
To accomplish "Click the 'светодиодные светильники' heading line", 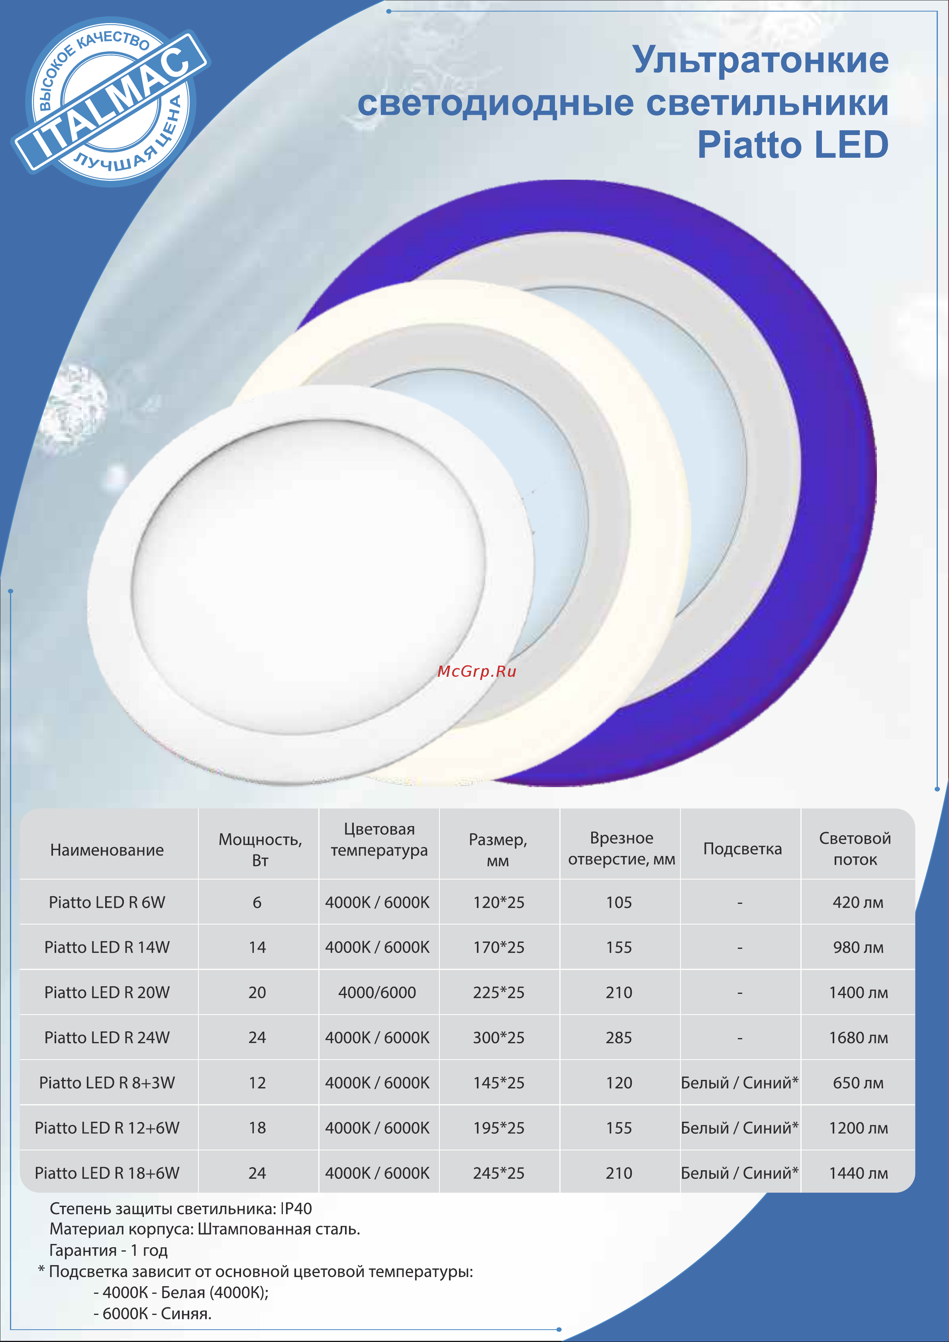I will point(624,104).
